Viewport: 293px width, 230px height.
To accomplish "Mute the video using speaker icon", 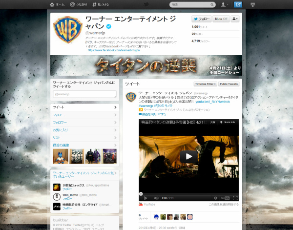I will click(156, 198).
